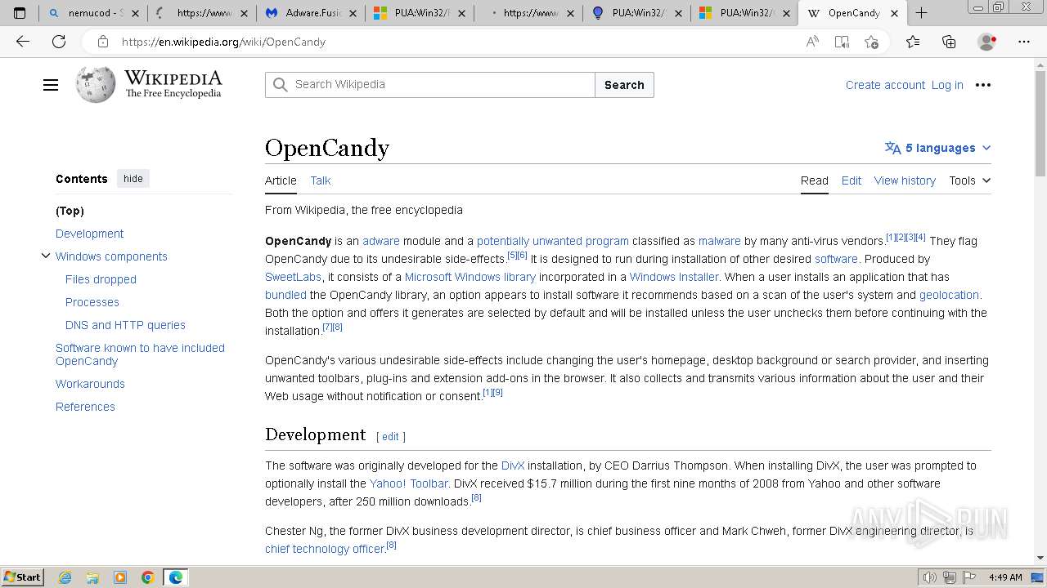Image resolution: width=1047 pixels, height=588 pixels.
Task: Click the Log in link
Action: (947, 85)
